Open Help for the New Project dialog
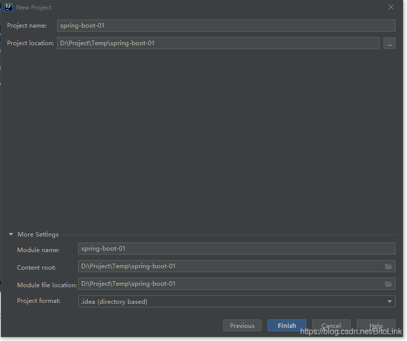Image resolution: width=407 pixels, height=341 pixels. click(376, 325)
